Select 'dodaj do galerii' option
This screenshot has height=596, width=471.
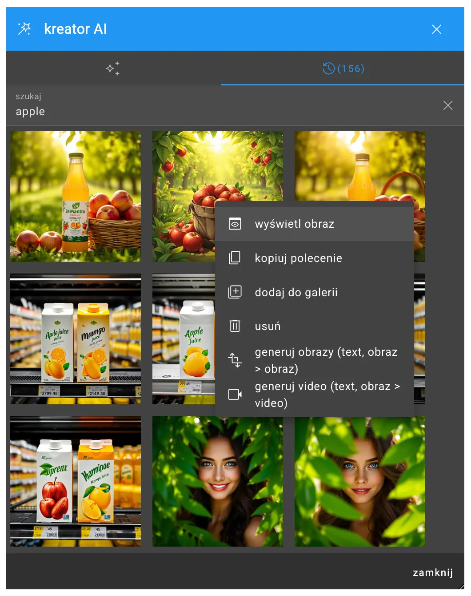click(296, 292)
